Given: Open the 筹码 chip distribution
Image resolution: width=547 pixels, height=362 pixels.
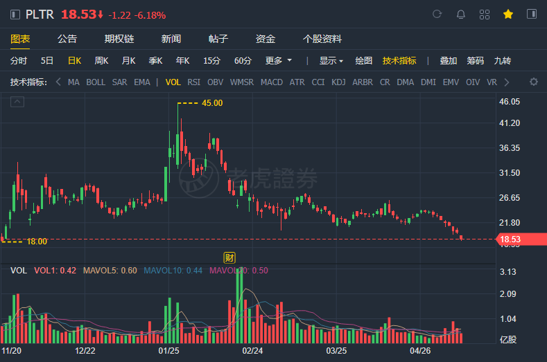Looking at the screenshot, I should click(475, 61).
